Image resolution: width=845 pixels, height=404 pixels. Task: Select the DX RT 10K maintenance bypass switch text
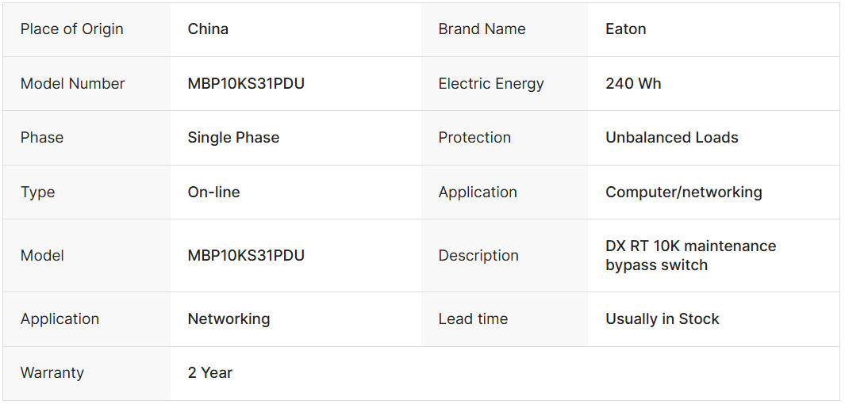pos(690,256)
